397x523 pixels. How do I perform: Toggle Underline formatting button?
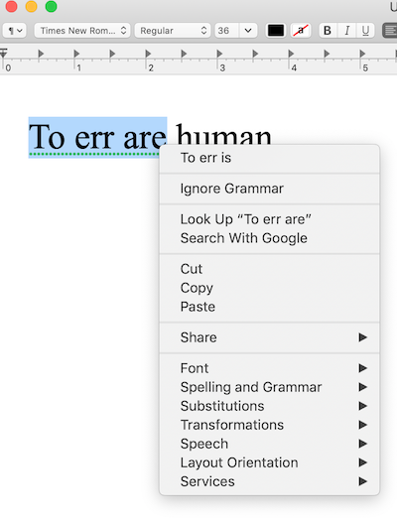coord(365,31)
